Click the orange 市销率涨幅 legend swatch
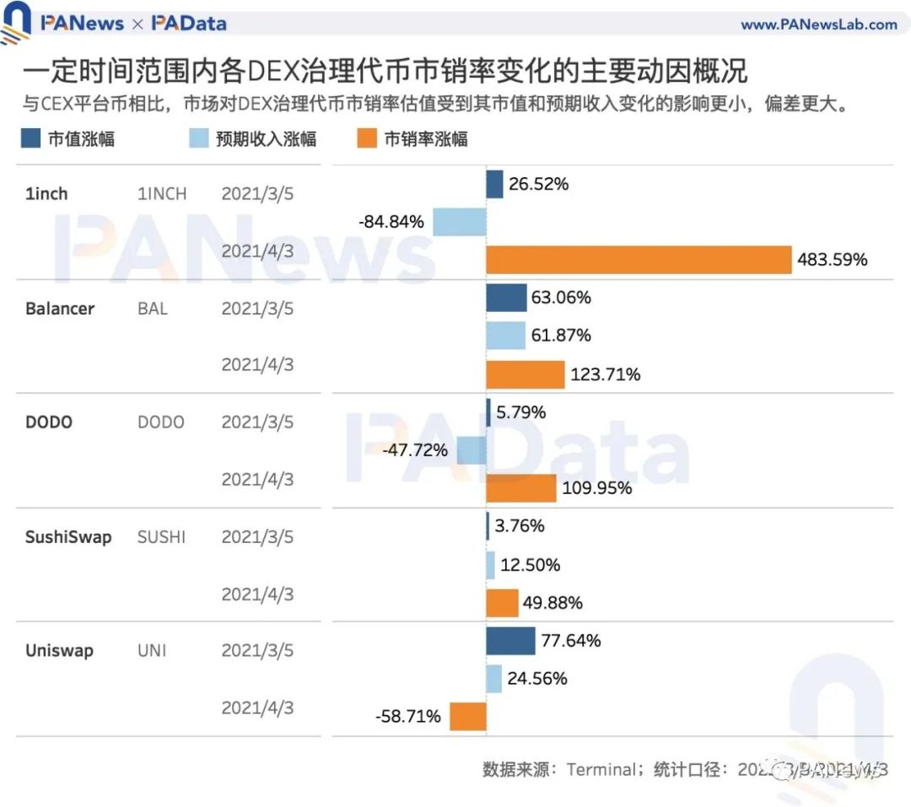The image size is (911, 807). click(367, 139)
